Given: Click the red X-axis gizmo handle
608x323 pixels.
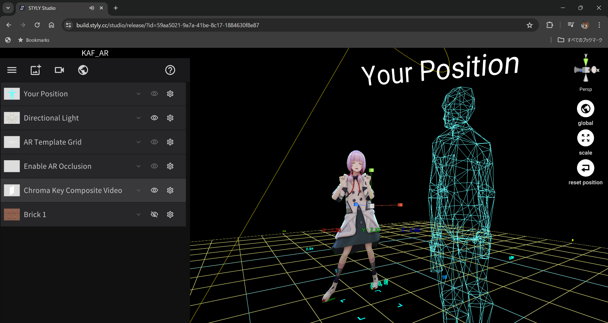Looking at the screenshot, I should point(400,205).
